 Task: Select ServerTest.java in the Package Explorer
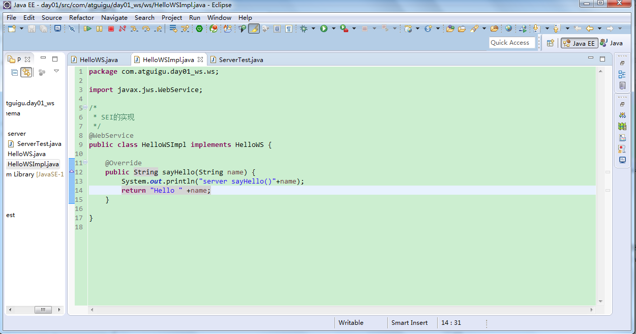(x=35, y=144)
